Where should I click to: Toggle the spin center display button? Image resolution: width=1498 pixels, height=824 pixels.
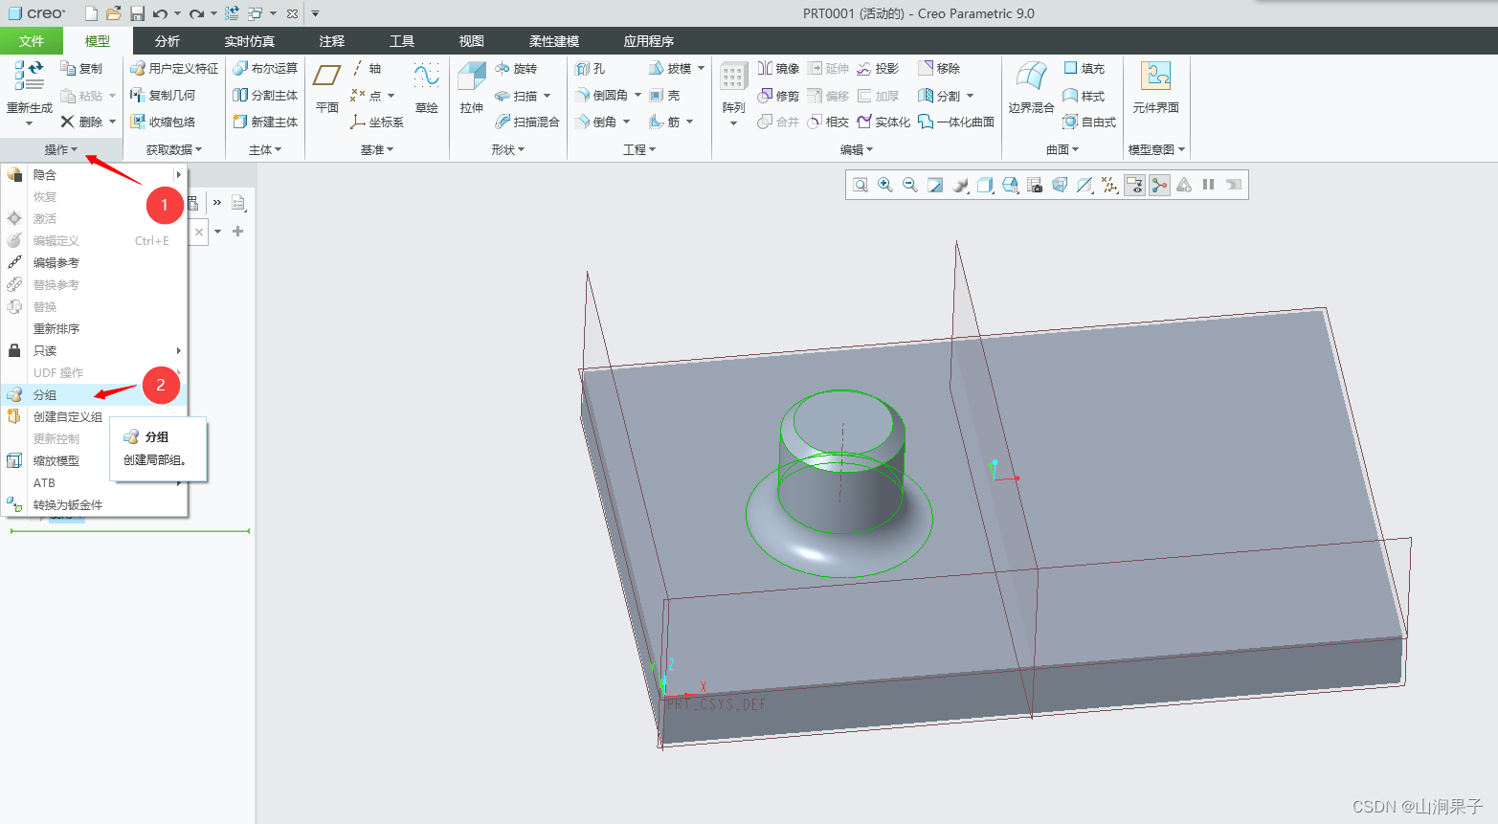[1159, 185]
